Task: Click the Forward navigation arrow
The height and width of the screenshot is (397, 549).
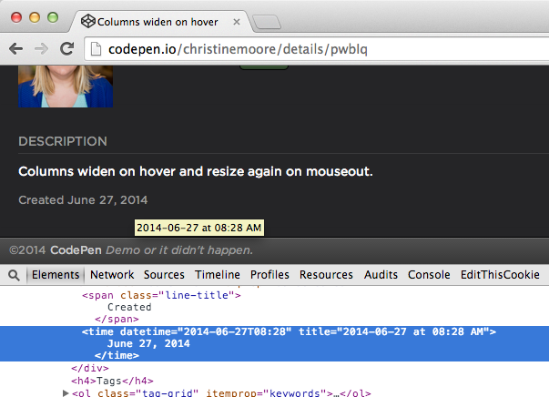Action: click(x=42, y=48)
